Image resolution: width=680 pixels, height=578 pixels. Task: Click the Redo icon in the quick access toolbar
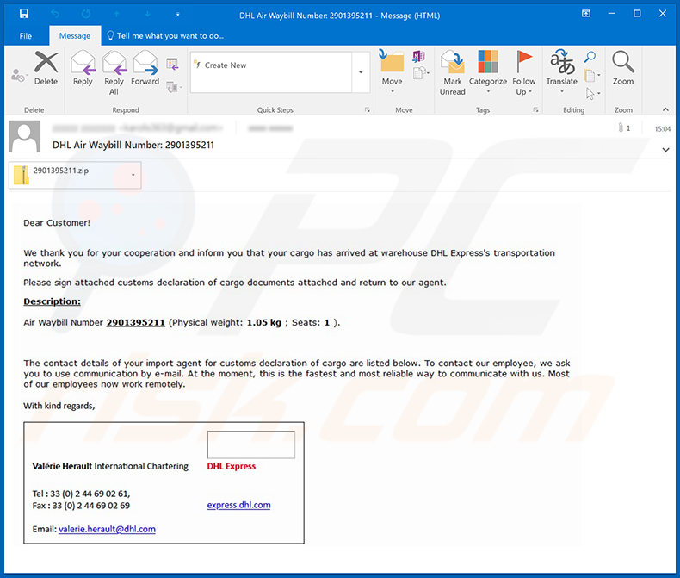click(86, 14)
